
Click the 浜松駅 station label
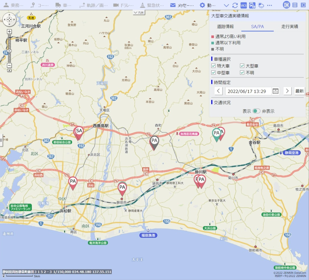tap(65, 211)
